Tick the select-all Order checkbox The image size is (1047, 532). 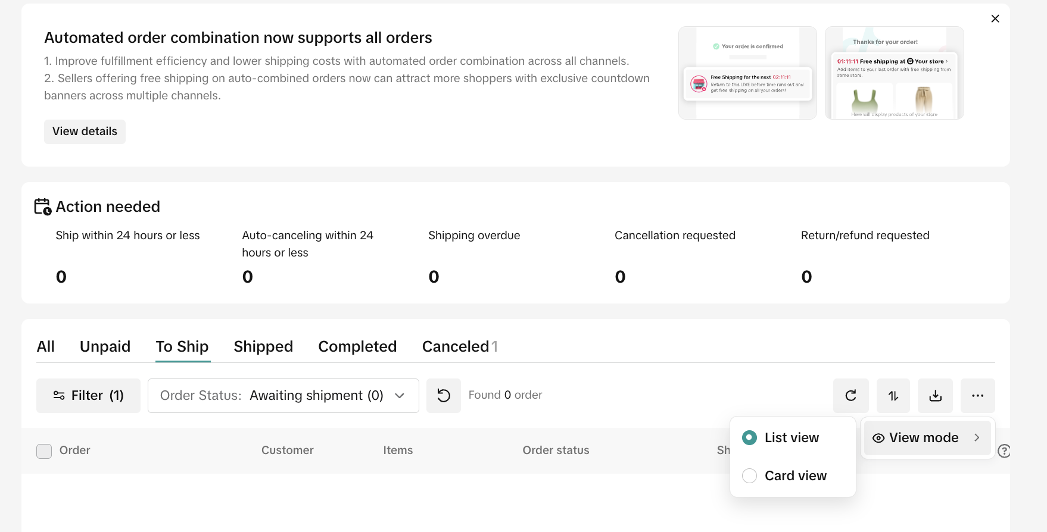44,451
